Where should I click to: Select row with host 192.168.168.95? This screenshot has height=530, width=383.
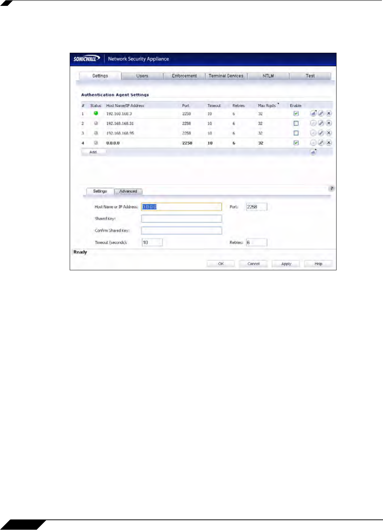pyautogui.click(x=207, y=133)
